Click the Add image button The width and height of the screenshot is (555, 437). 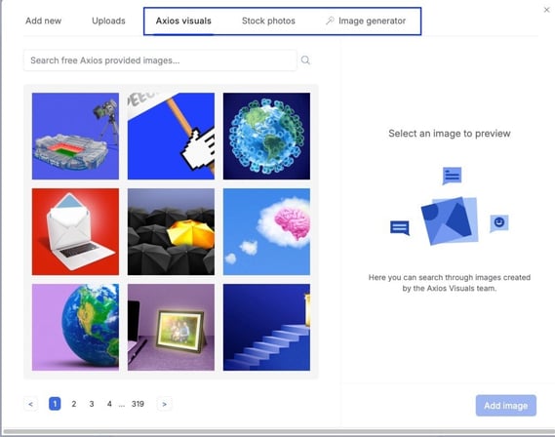(506, 406)
